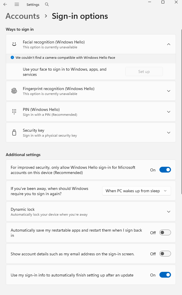Click the Set up button for face sign-in
Viewport: 182px width, 295px height.
click(144, 72)
